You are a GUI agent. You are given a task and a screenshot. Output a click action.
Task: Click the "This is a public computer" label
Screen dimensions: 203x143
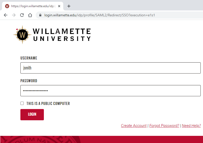pos(48,104)
